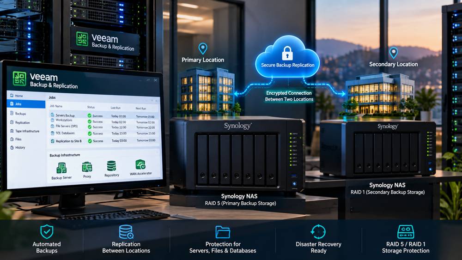Click the RAID 5 / RAID 1 drive icon
Viewport: 462px width, 260px height.
406,232
